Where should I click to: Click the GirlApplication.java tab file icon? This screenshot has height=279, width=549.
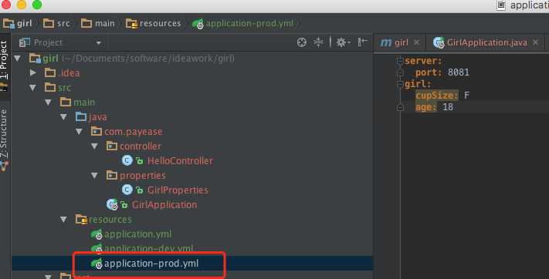(x=439, y=42)
